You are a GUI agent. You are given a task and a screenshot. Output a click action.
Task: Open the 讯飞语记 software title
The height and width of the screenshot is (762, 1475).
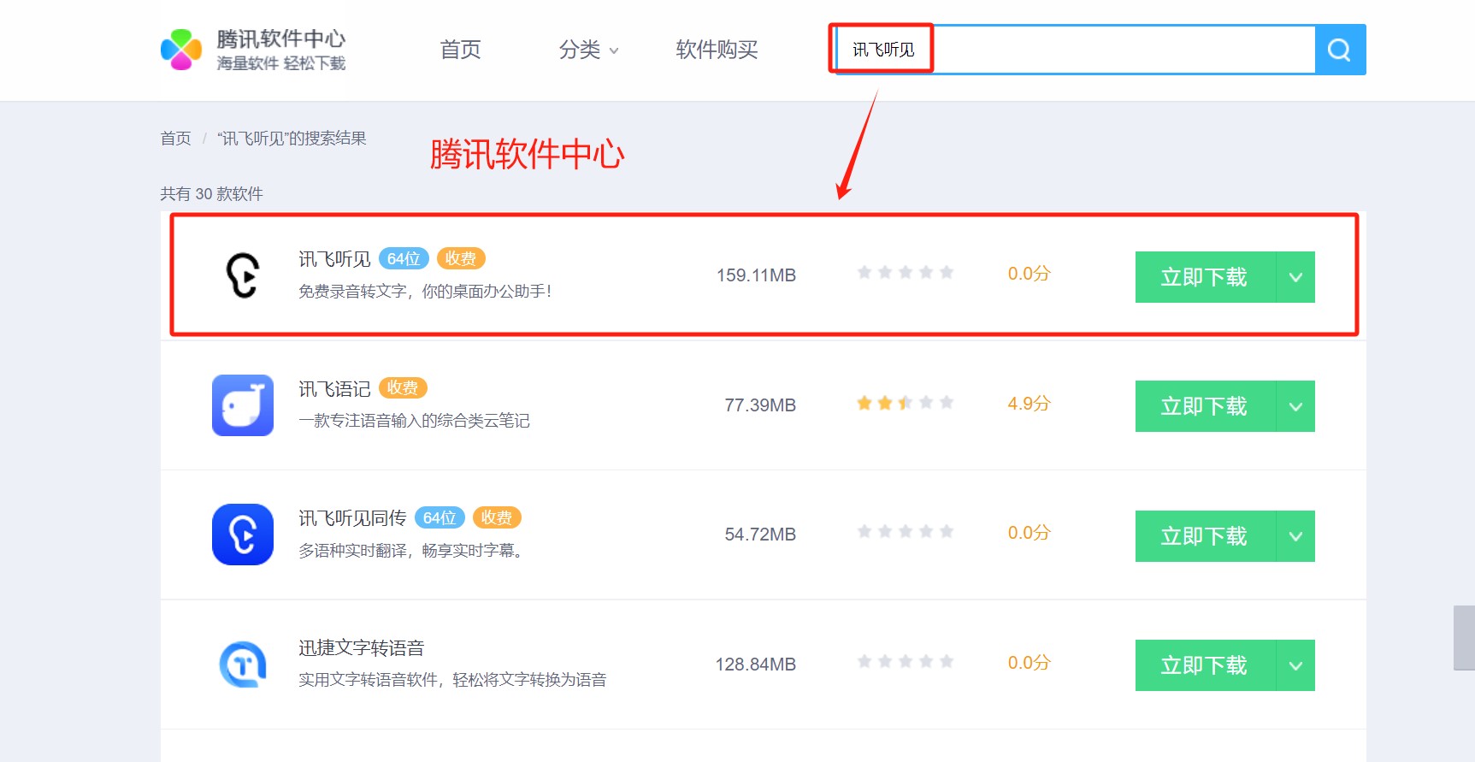pyautogui.click(x=334, y=389)
